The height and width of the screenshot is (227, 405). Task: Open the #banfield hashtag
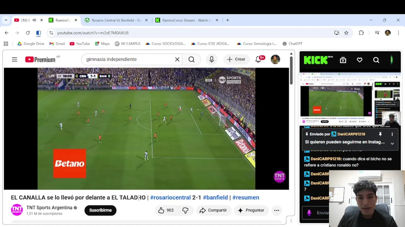click(x=215, y=198)
